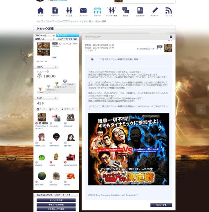Expand the メンバー section arrow
This screenshot has width=209, height=212.
[56, 98]
